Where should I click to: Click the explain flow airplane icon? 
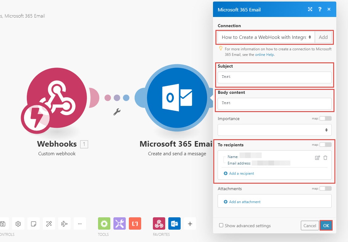[64, 224]
